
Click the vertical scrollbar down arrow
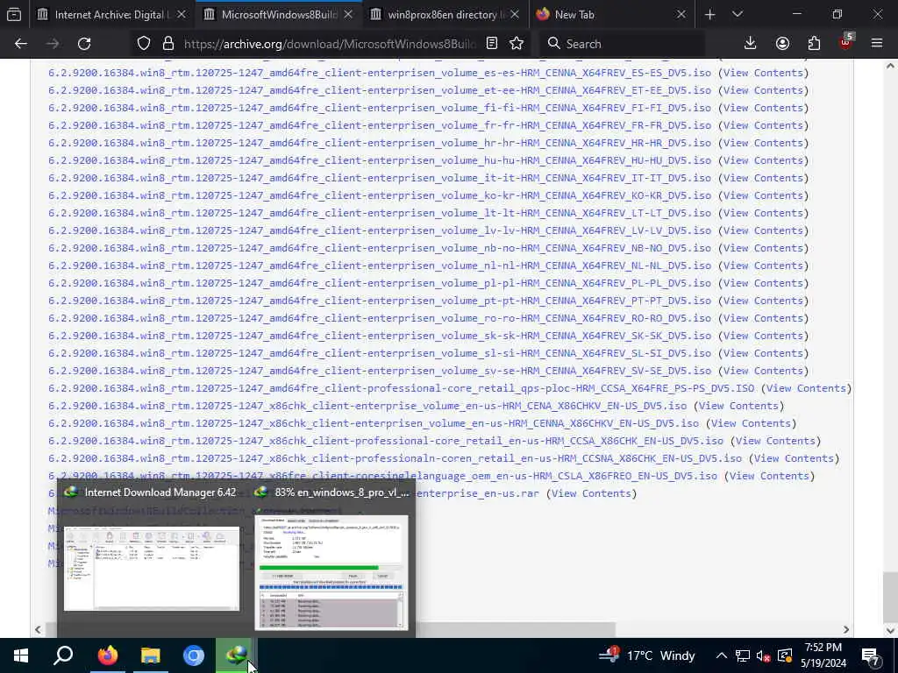click(890, 630)
